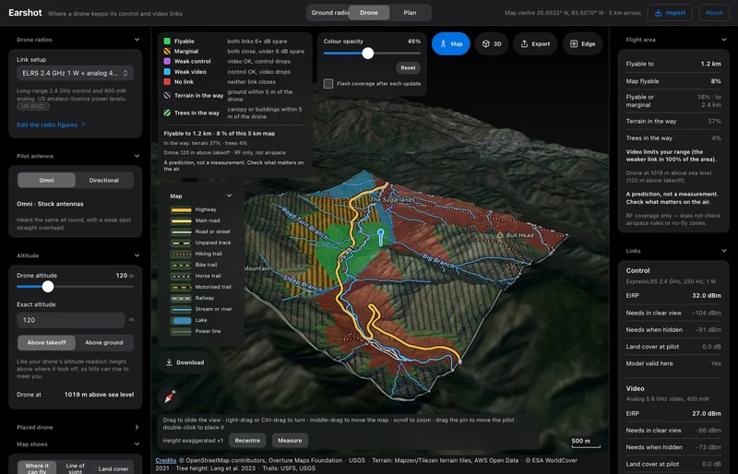Adjust the Drone altitude slider handle

tap(48, 286)
